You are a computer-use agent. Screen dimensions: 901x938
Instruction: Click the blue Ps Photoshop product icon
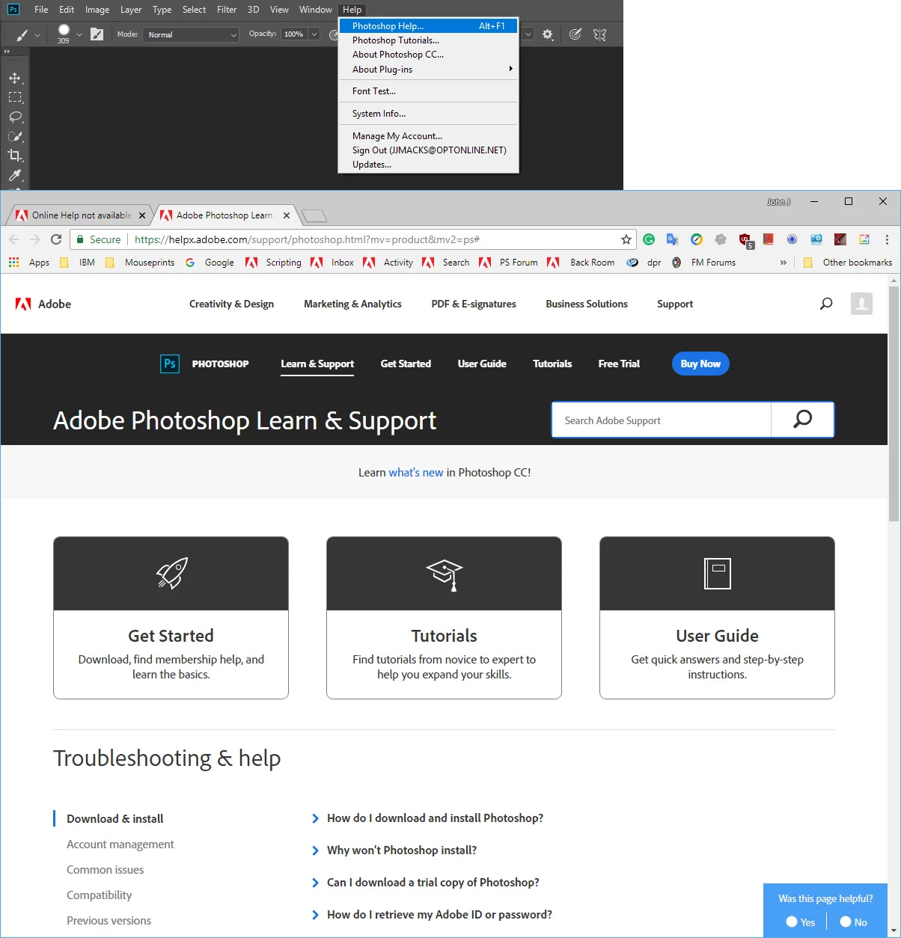170,364
